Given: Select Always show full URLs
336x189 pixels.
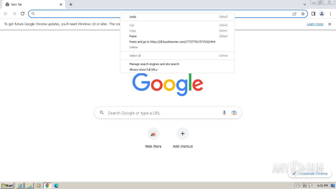Looking at the screenshot, I should pyautogui.click(x=177, y=70).
